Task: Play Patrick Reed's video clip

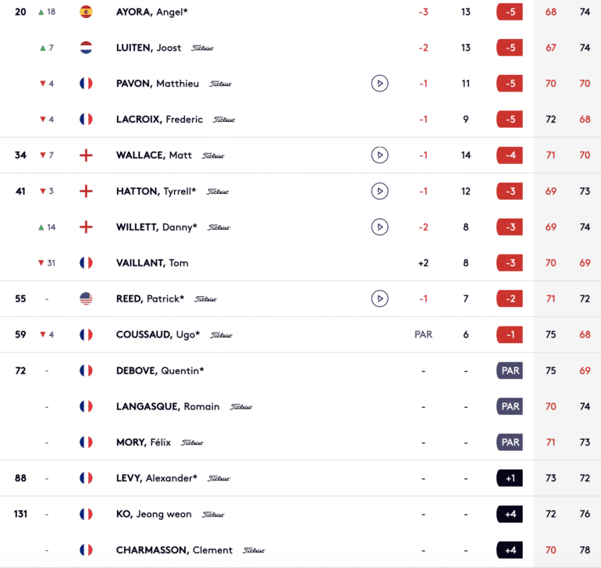Action: pos(379,298)
